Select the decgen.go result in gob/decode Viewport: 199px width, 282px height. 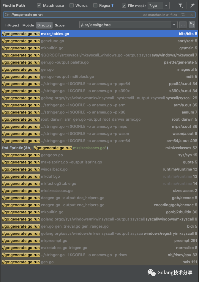point(99,198)
